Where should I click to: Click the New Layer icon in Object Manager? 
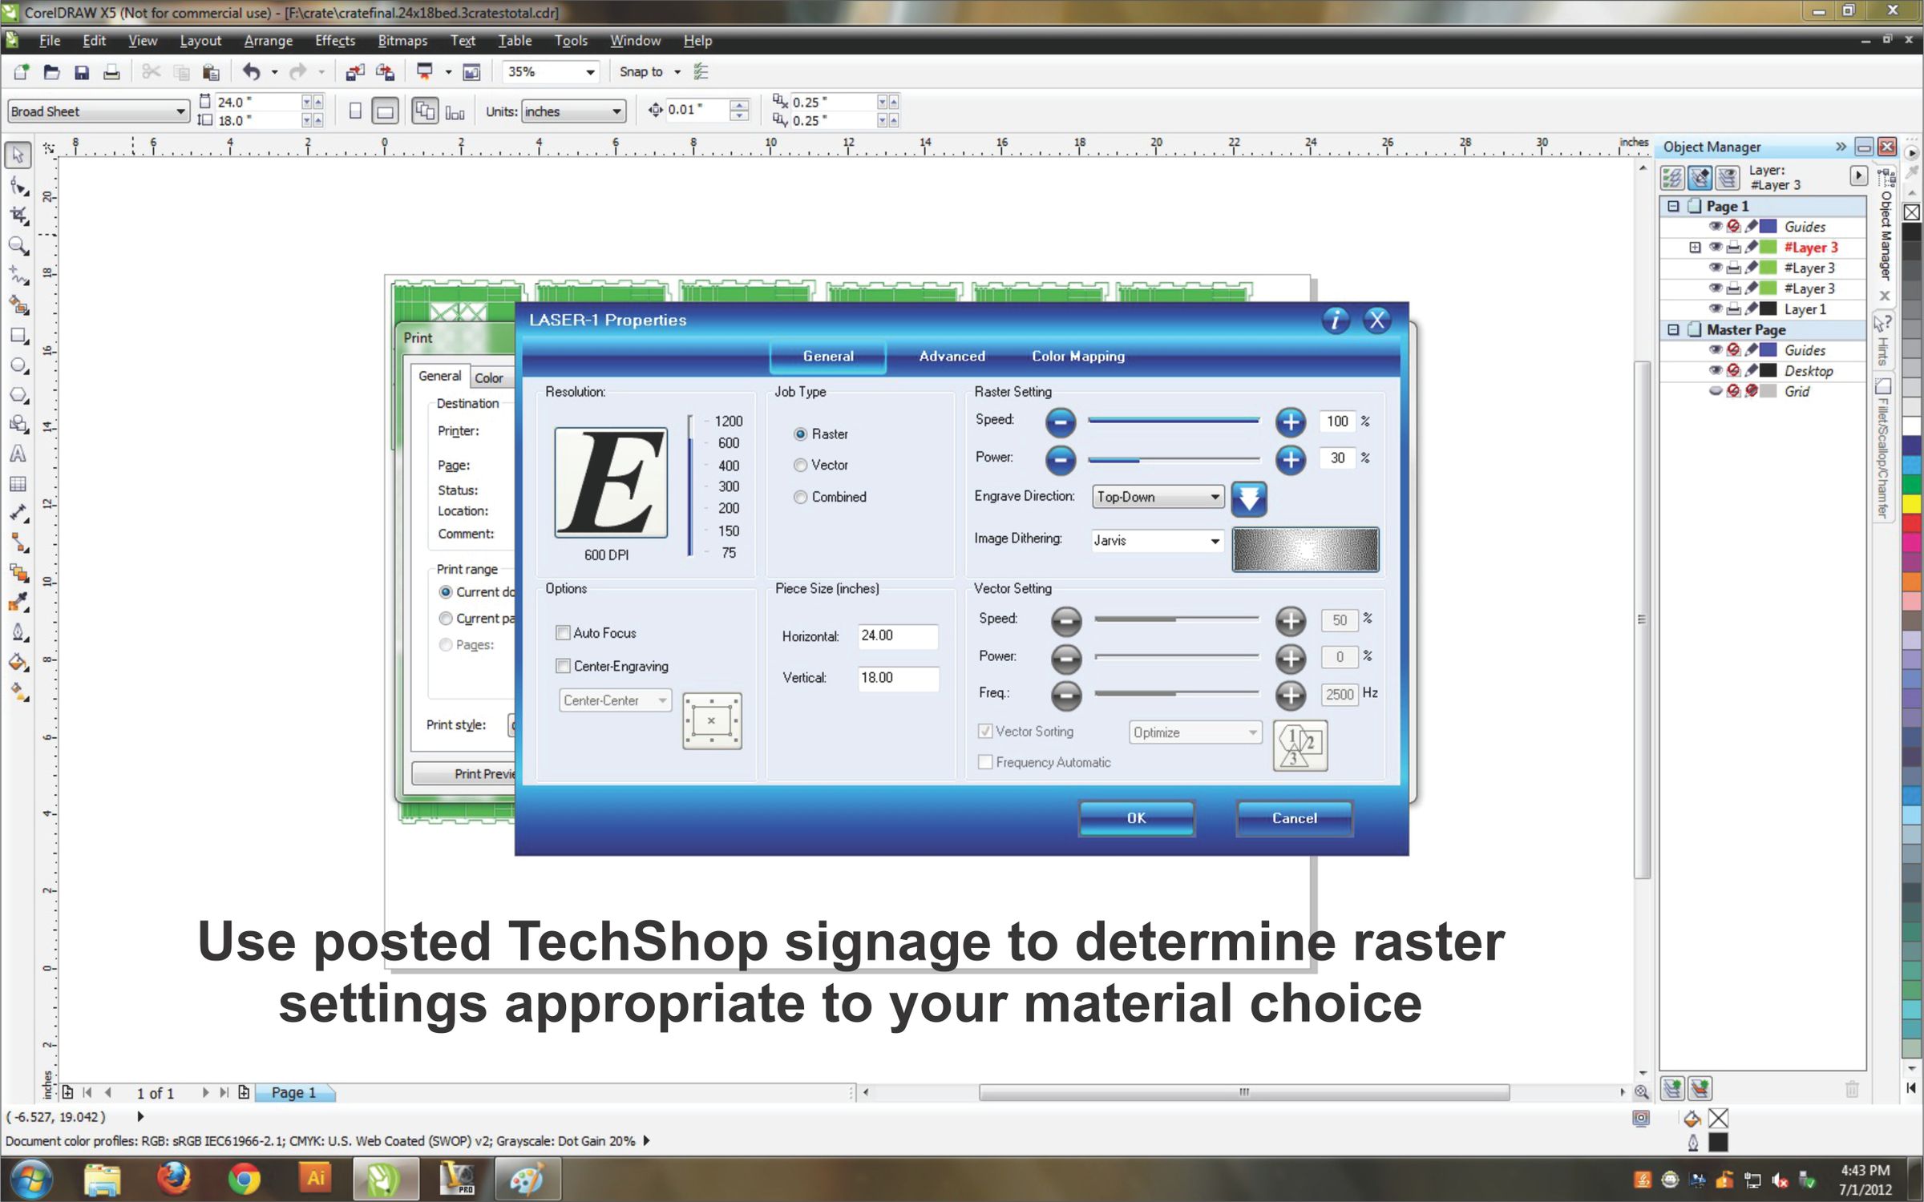coord(1671,1088)
